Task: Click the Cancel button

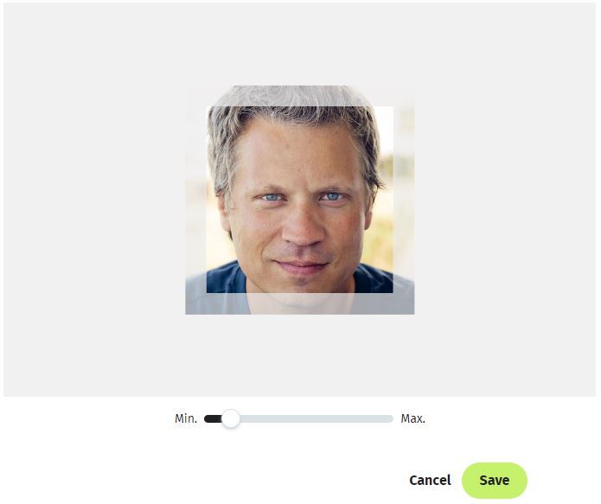Action: point(430,481)
